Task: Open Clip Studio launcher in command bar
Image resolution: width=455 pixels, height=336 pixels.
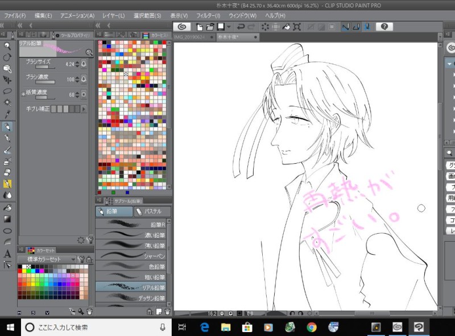Action: [x=182, y=27]
